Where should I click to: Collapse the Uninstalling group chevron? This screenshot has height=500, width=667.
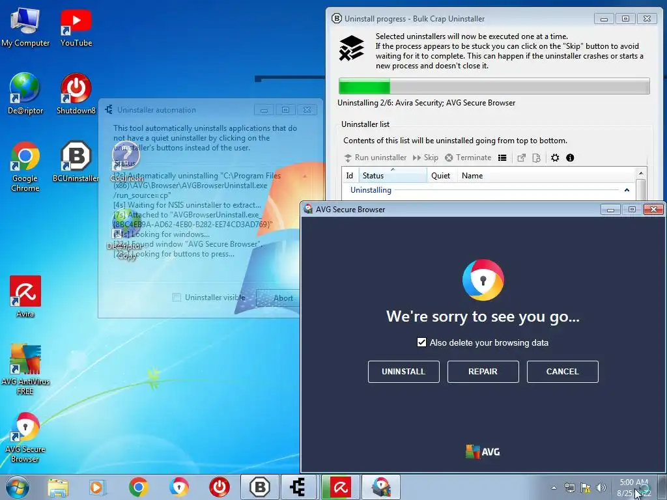[627, 190]
